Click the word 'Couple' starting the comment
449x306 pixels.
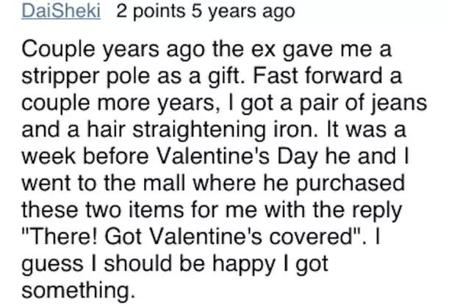pos(58,50)
